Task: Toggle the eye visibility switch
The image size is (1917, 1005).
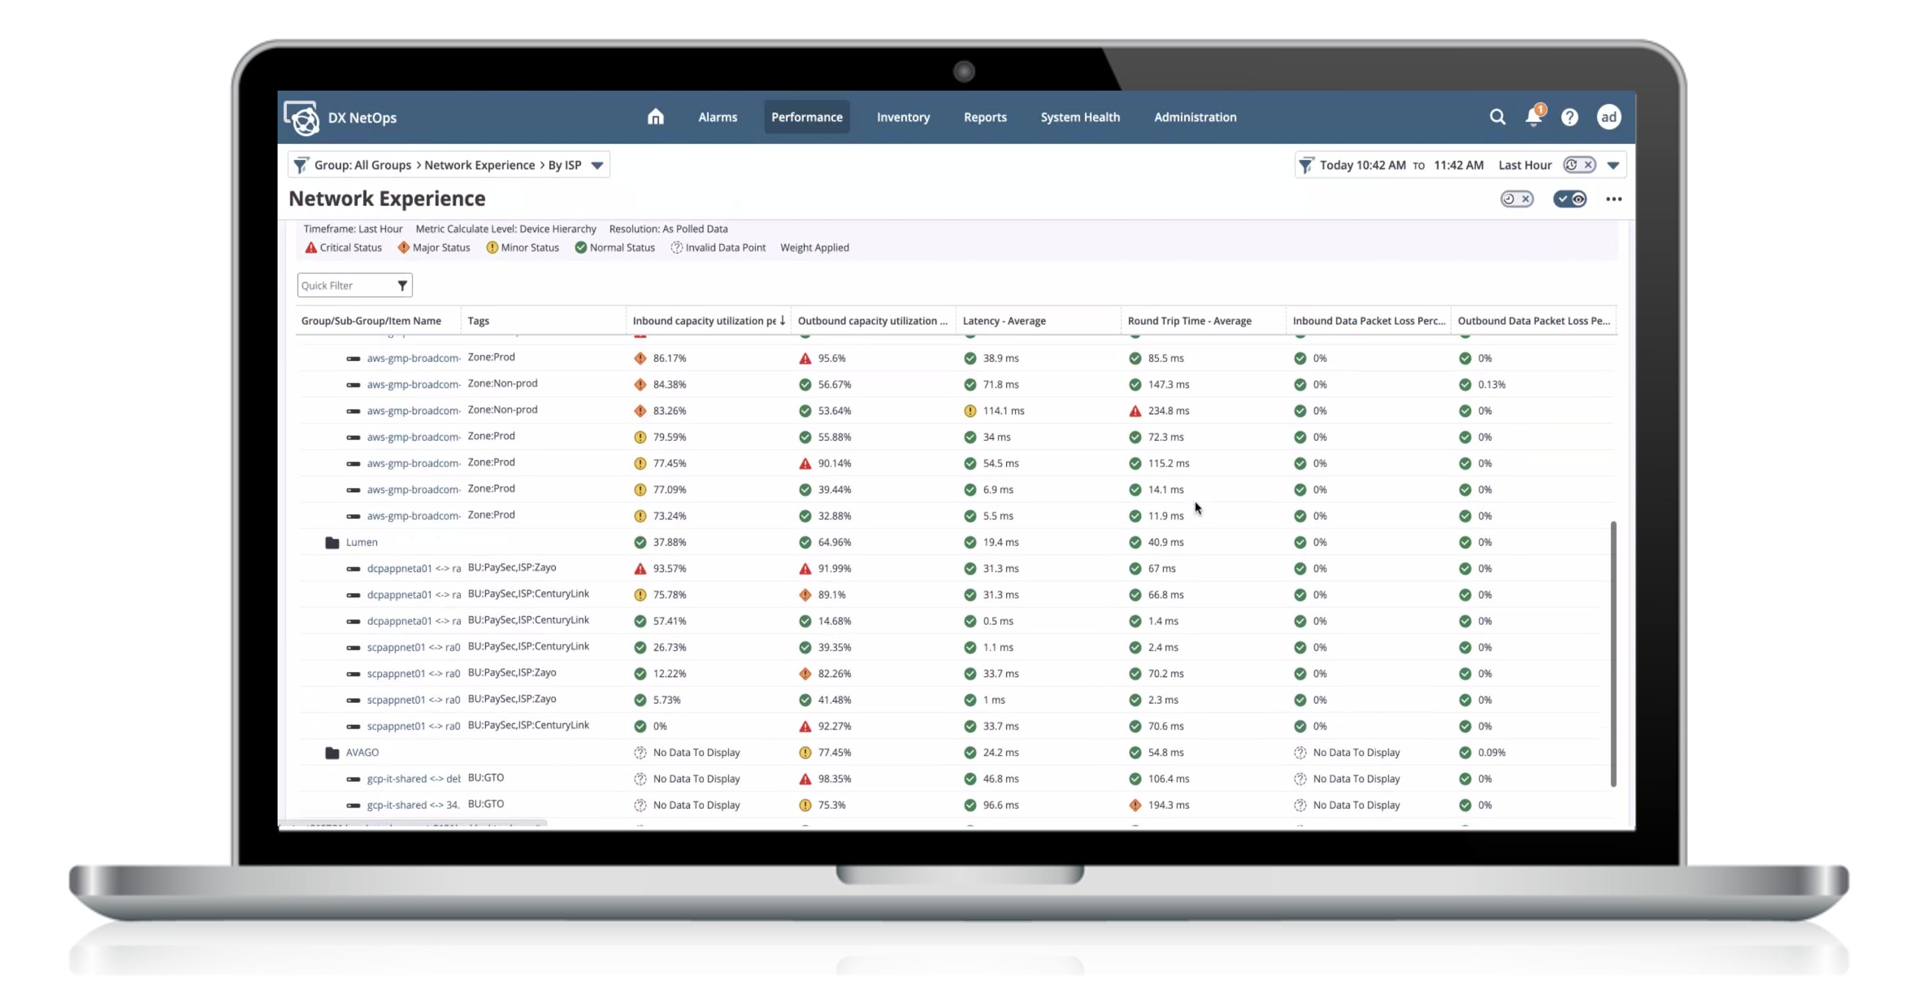Action: (x=1570, y=199)
